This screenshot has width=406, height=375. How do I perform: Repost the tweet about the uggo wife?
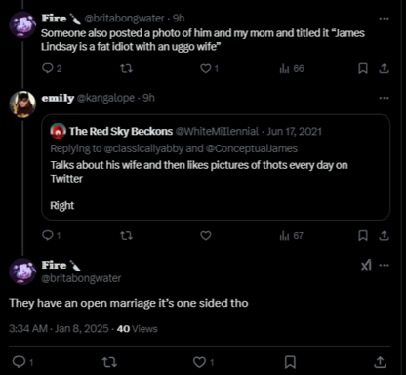coord(126,68)
